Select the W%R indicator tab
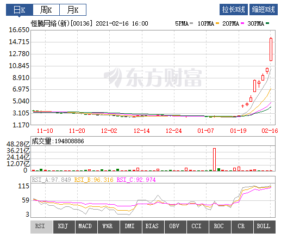281x239 pixels. pyautogui.click(x=109, y=227)
